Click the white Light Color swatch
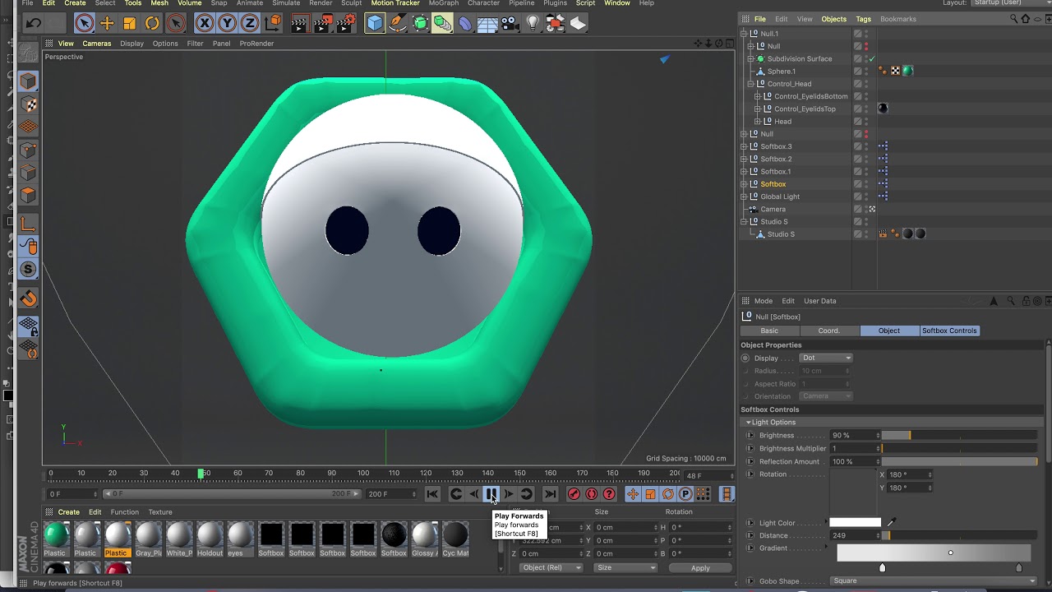 pos(855,523)
